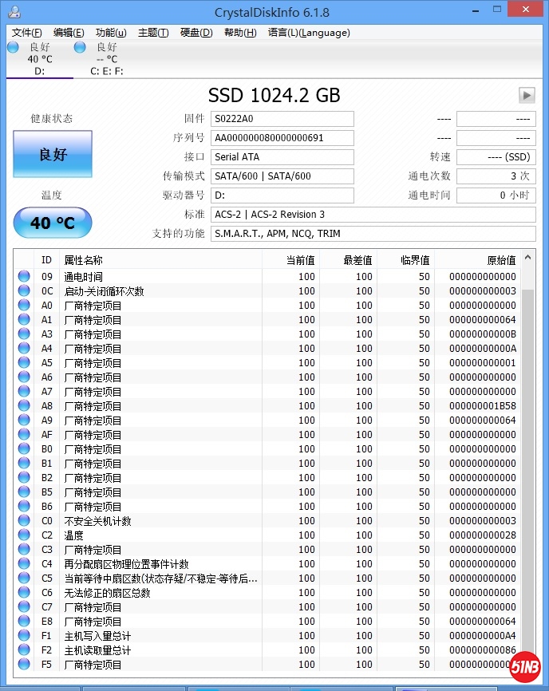This screenshot has width=549, height=691.
Task: Select the 不安全关机计数 attribute row
Action: 268,520
